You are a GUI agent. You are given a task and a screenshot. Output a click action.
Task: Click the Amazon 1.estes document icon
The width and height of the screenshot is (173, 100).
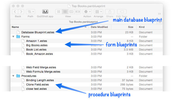pyautogui.click(x=23, y=41)
